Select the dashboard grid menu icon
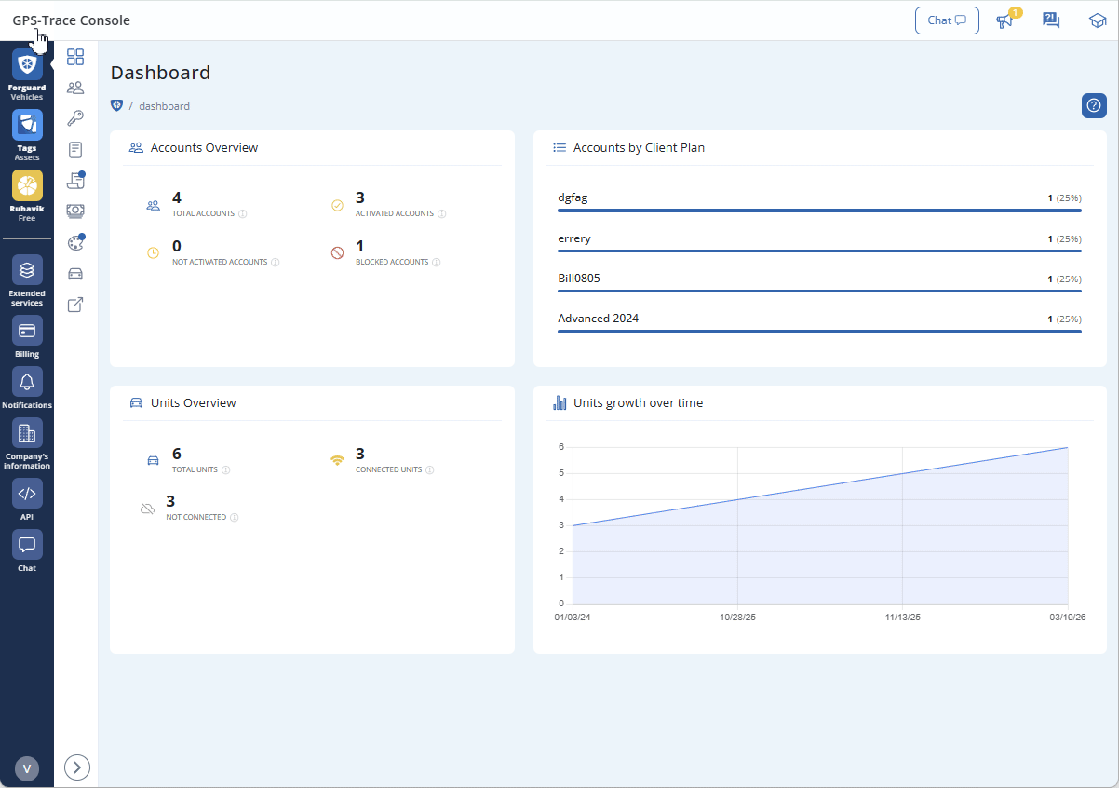Screen dimensions: 1119x788 click(75, 57)
